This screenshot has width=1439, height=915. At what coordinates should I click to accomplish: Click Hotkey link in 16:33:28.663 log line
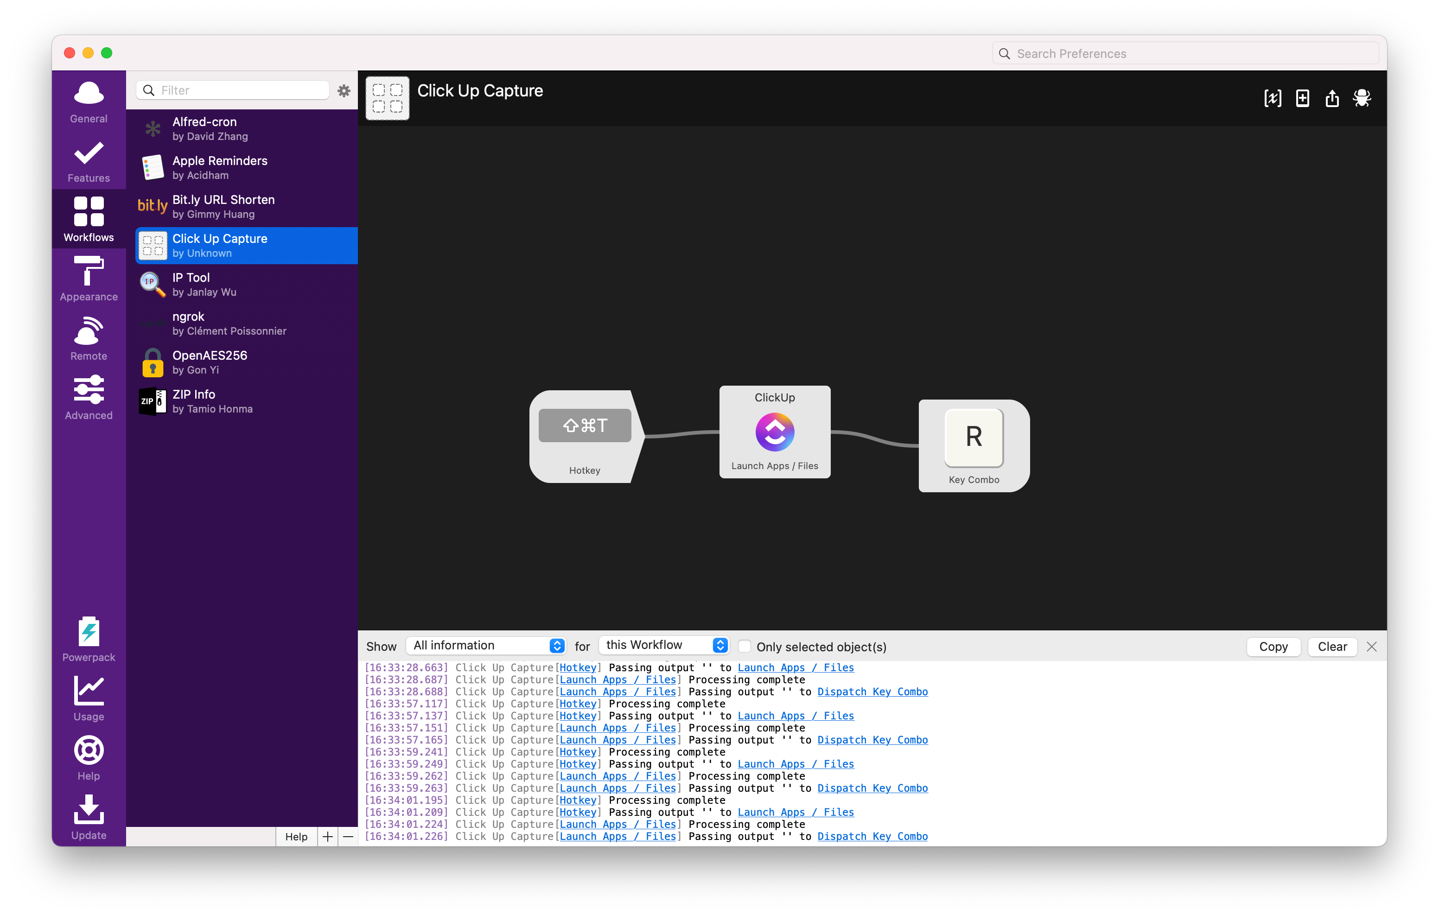pos(578,667)
